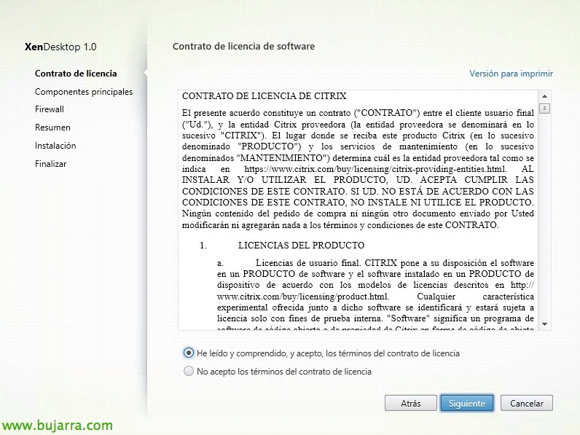Select the 'Instalación' step
The width and height of the screenshot is (580, 435).
click(55, 146)
